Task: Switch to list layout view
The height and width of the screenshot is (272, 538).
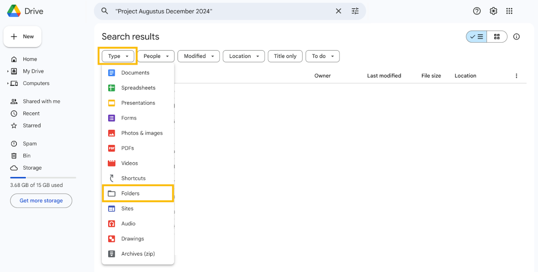Action: (476, 37)
